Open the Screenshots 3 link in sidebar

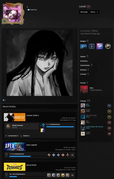[x=86, y=65]
